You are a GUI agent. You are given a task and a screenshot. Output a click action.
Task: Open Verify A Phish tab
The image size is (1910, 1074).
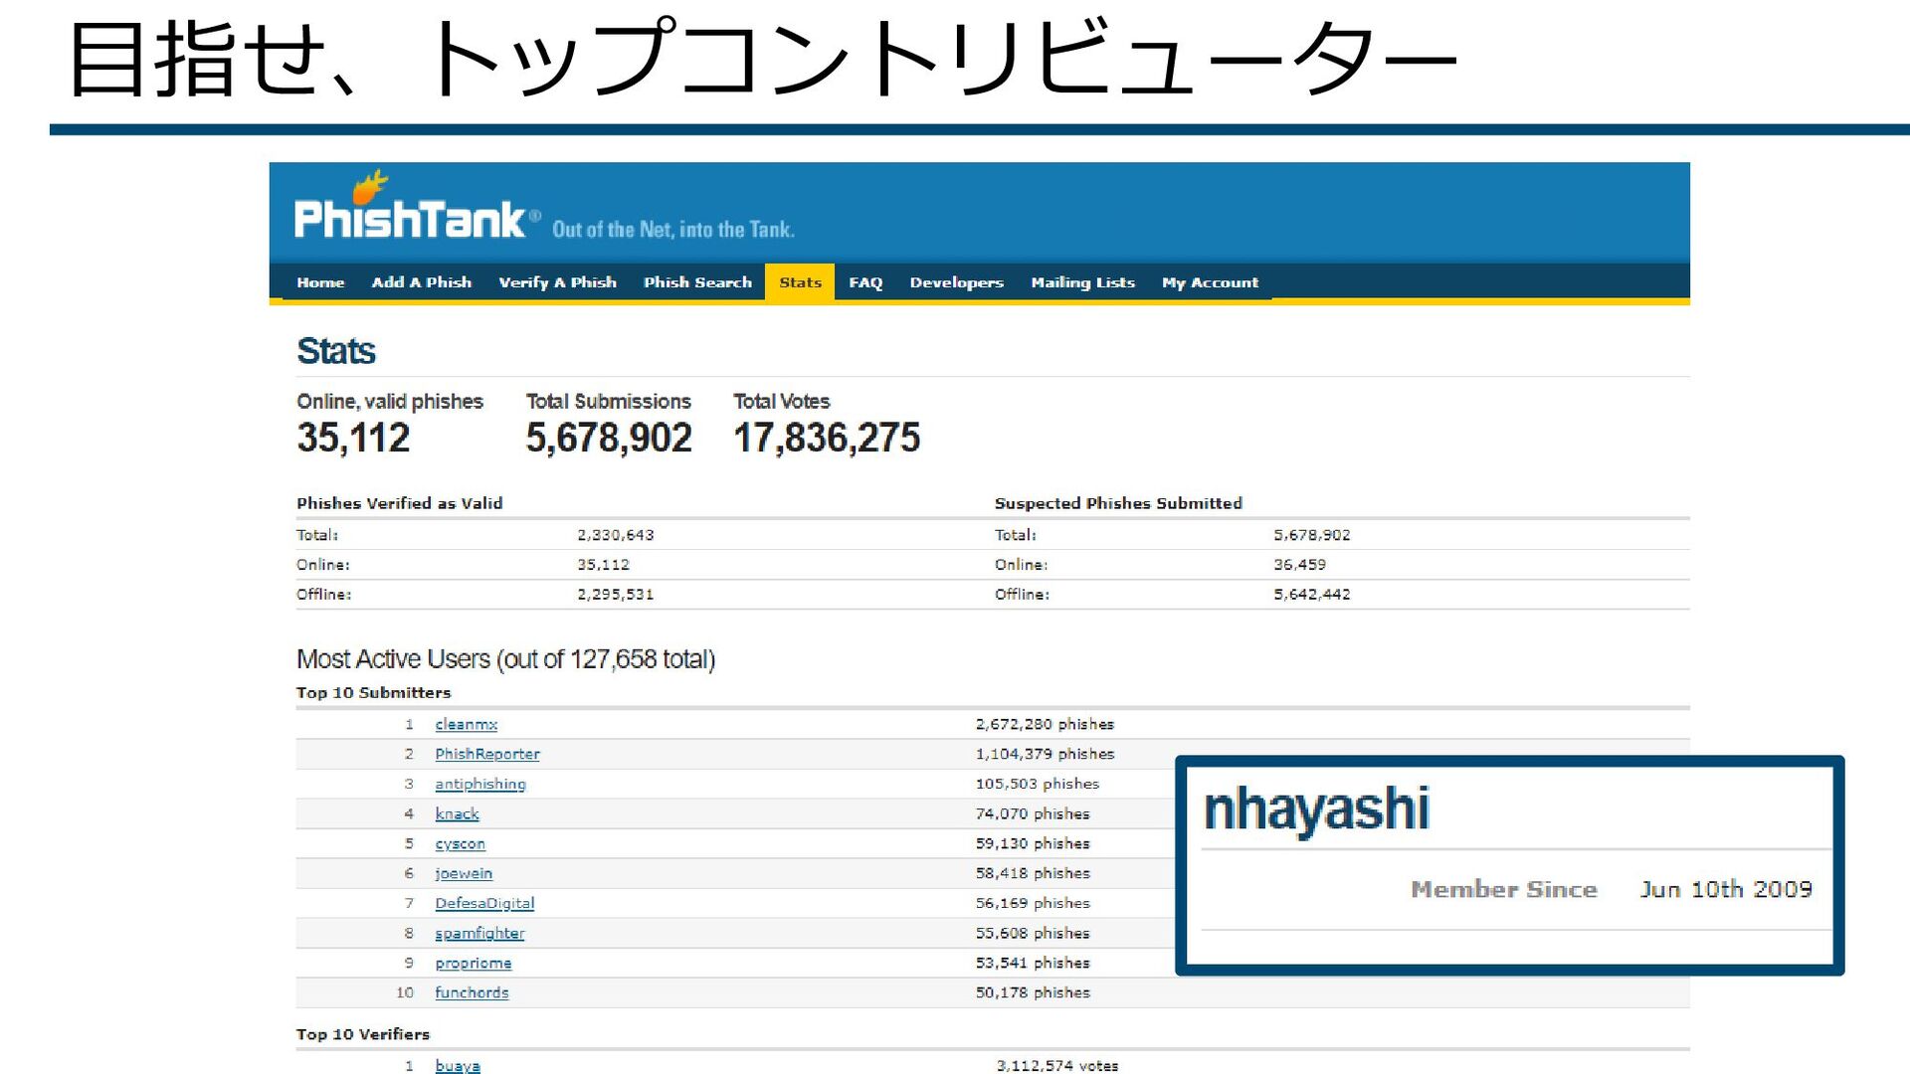click(x=557, y=282)
